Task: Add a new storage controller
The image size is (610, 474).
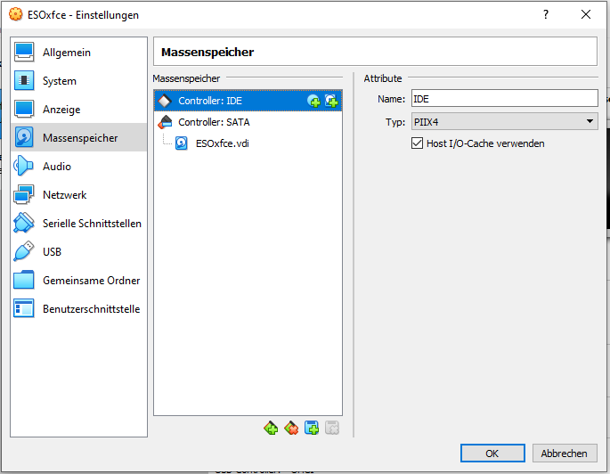Action: tap(271, 428)
